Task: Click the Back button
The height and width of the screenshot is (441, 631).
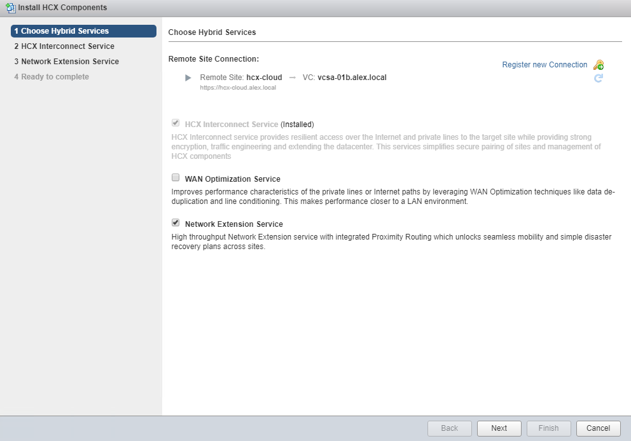Action: point(449,428)
